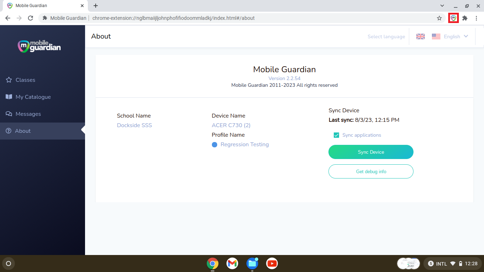Go to Messages in the sidebar

(x=43, y=114)
